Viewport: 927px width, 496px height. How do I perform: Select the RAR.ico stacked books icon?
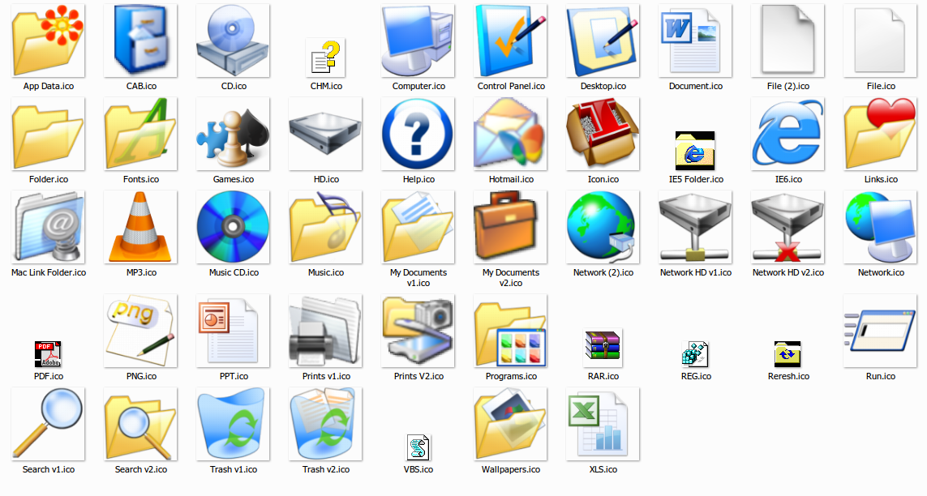603,348
